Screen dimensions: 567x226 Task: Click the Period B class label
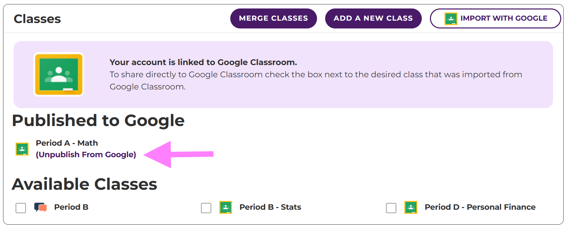(71, 207)
